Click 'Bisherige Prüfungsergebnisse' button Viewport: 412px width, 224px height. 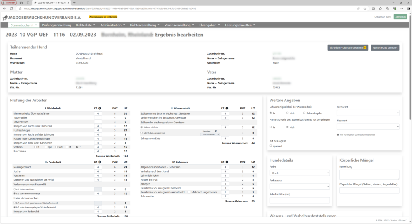tap(347, 48)
